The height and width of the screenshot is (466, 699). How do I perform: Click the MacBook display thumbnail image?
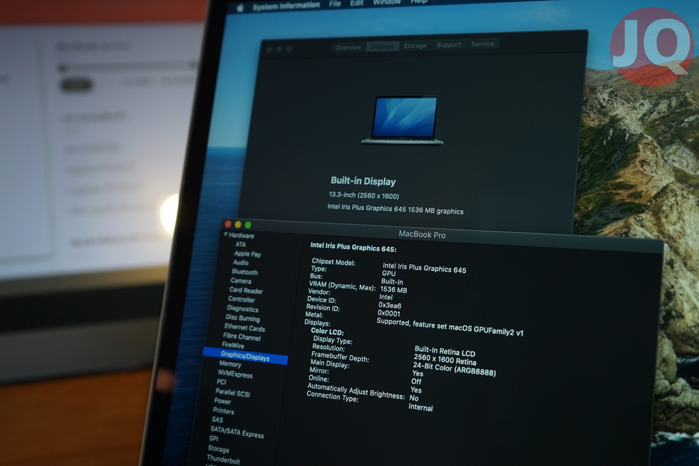coord(403,120)
